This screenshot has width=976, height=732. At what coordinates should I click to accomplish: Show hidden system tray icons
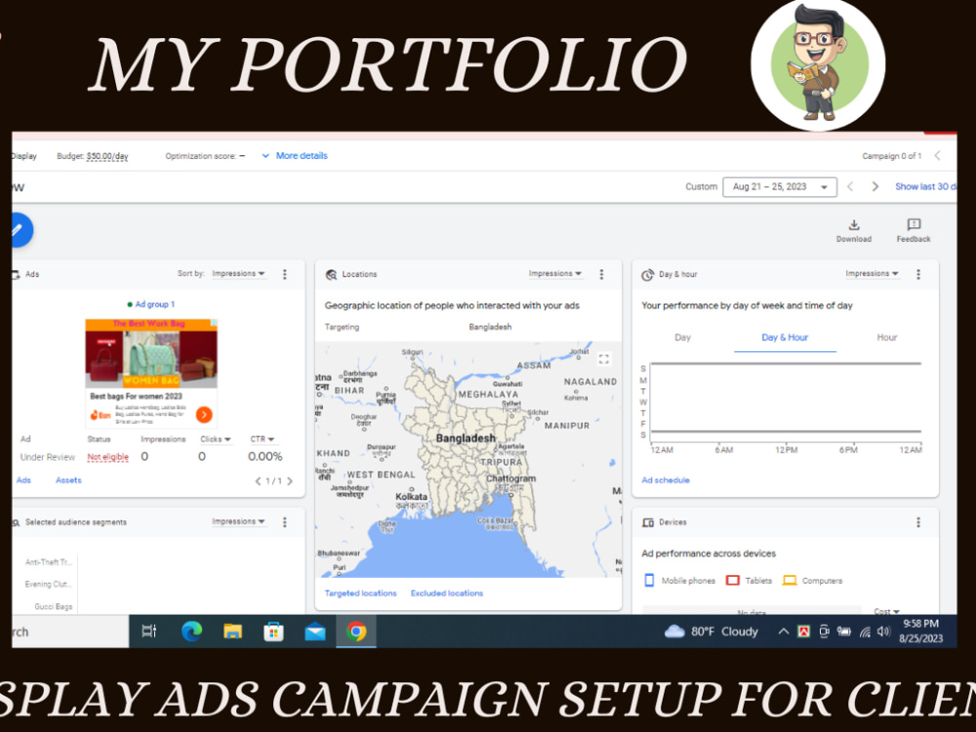tap(783, 631)
